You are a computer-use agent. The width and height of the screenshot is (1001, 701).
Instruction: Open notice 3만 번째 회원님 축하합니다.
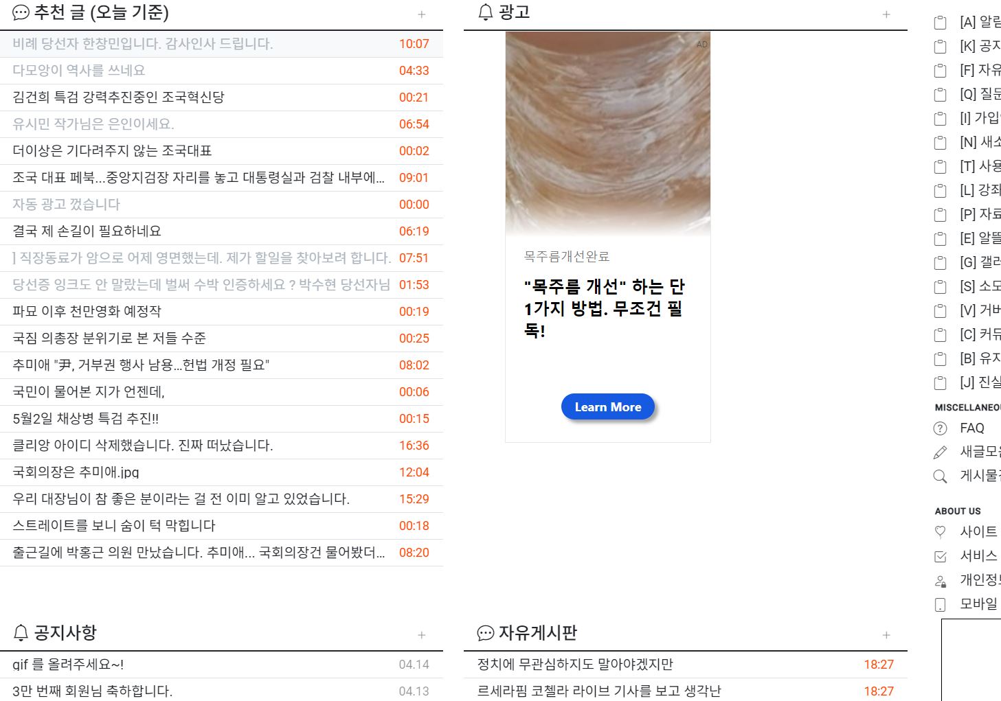[92, 691]
